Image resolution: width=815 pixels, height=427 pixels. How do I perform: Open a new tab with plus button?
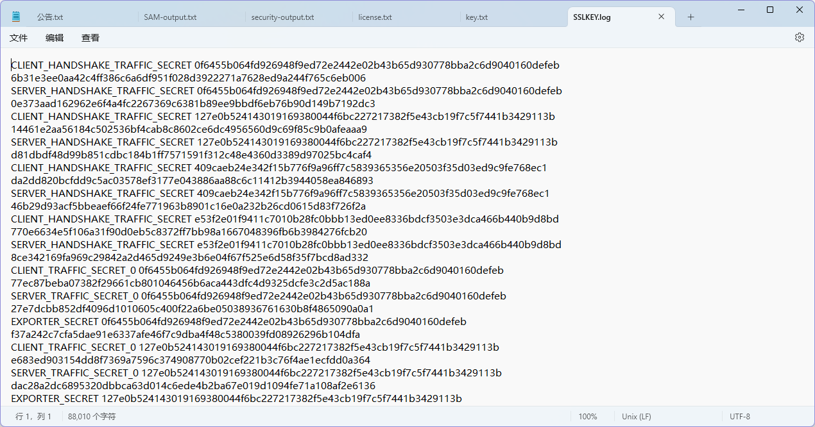(691, 17)
